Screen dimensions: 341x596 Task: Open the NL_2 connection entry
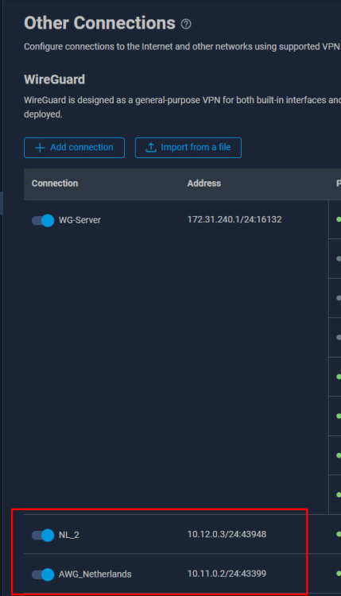coord(69,535)
